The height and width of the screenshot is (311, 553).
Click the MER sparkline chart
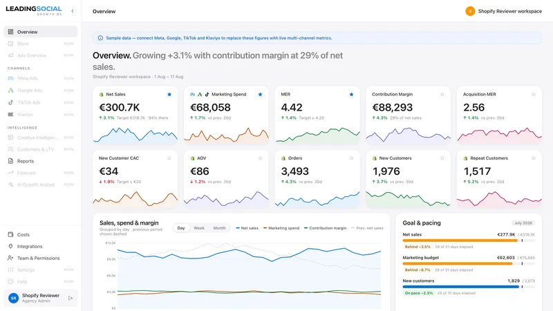point(317,135)
